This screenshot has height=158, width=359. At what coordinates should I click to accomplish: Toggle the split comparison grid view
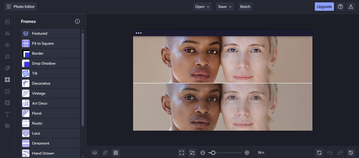[x=116, y=152]
